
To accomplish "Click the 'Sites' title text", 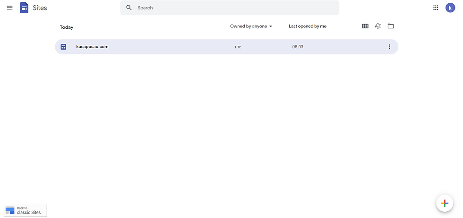I will pyautogui.click(x=40, y=8).
